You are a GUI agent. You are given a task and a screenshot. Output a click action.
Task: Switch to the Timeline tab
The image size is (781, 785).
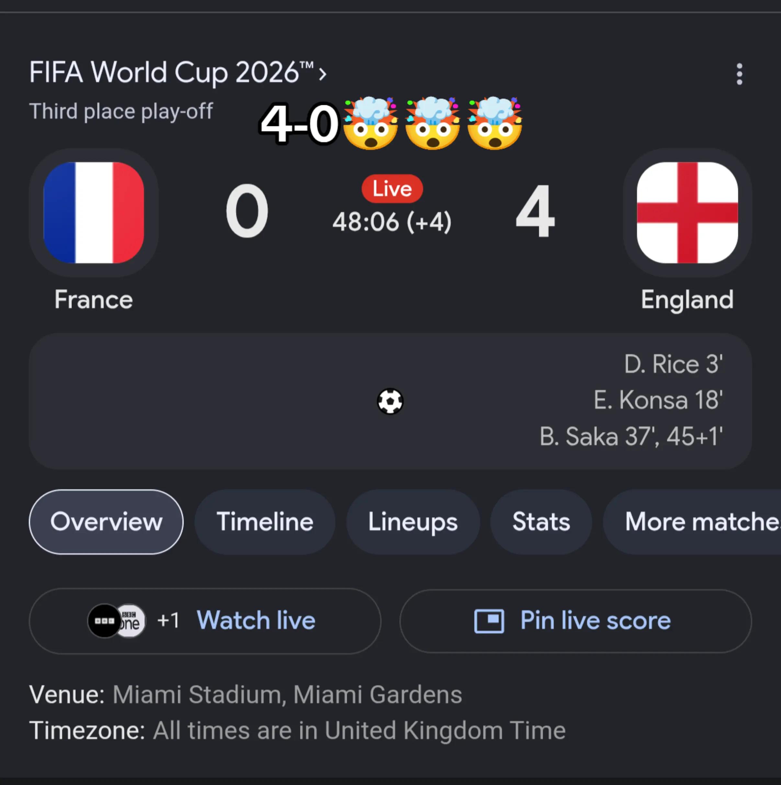click(x=265, y=522)
